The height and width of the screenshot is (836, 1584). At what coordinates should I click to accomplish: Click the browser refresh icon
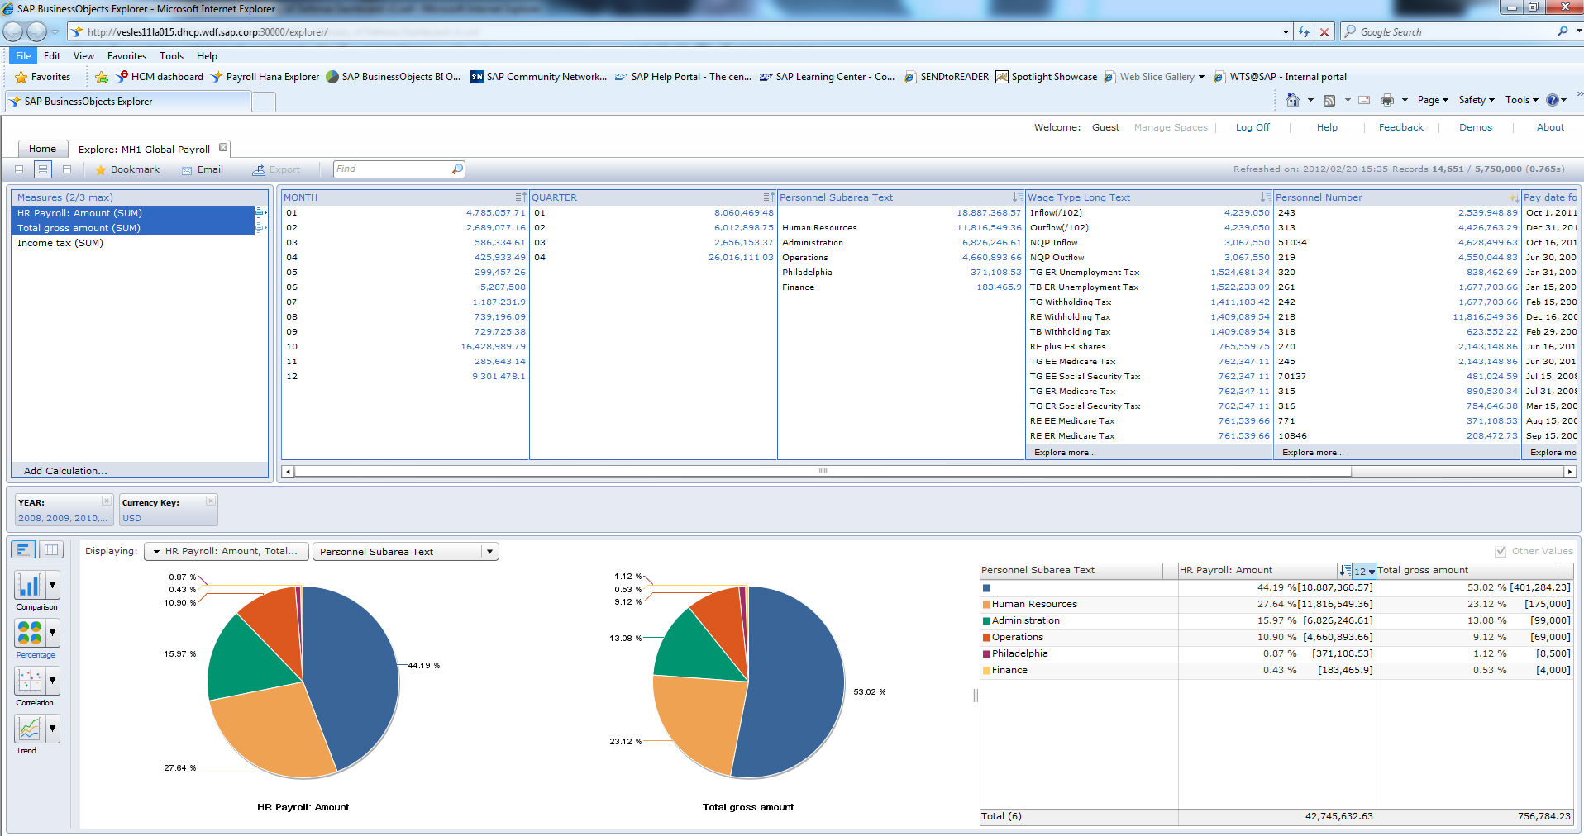click(1304, 32)
